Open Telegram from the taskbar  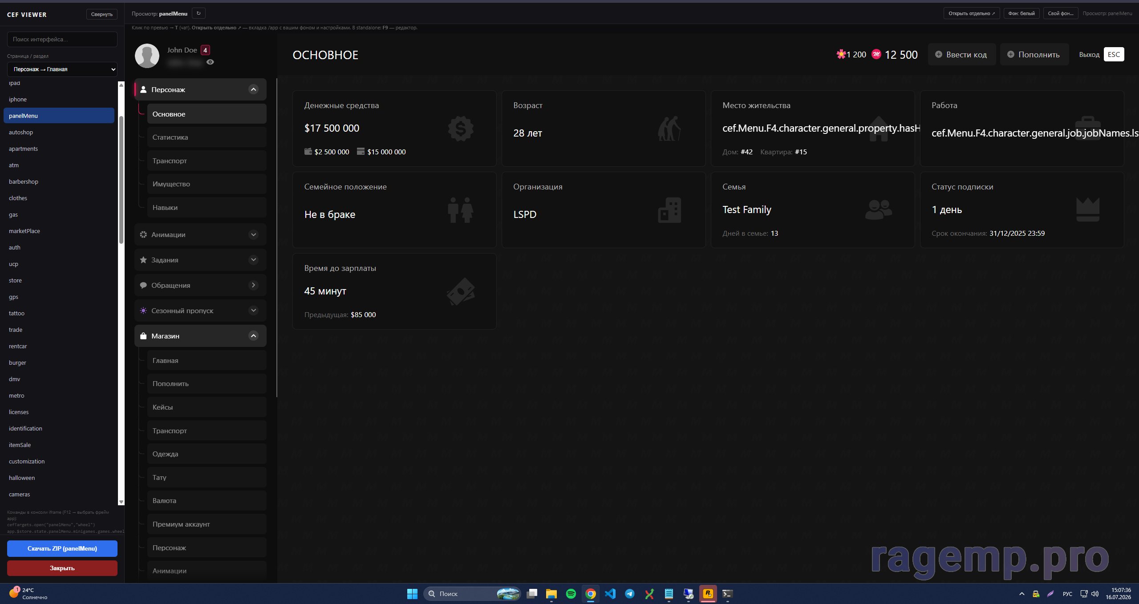[630, 594]
